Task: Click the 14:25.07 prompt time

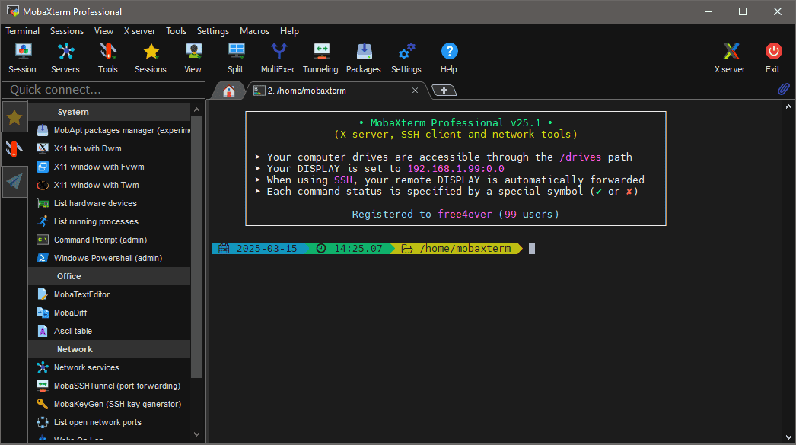Action: pyautogui.click(x=358, y=249)
